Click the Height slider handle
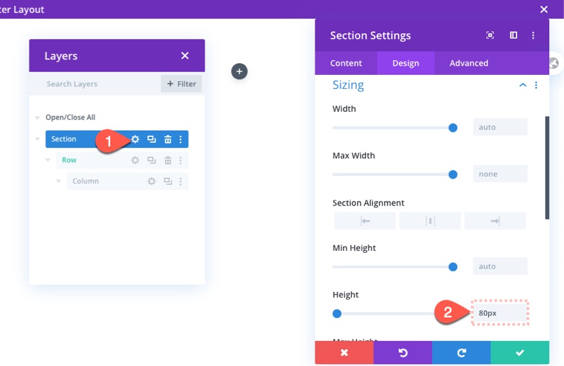The height and width of the screenshot is (366, 564). click(x=337, y=314)
